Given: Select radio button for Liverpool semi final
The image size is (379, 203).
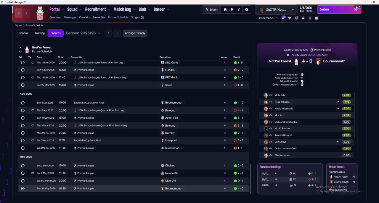Looking at the screenshot, I should (x=23, y=140).
